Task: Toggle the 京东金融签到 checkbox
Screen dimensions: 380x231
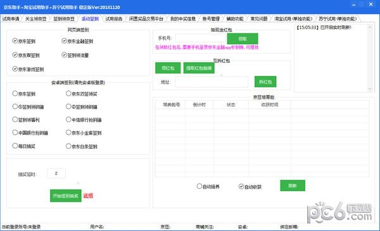Action: click(x=64, y=41)
